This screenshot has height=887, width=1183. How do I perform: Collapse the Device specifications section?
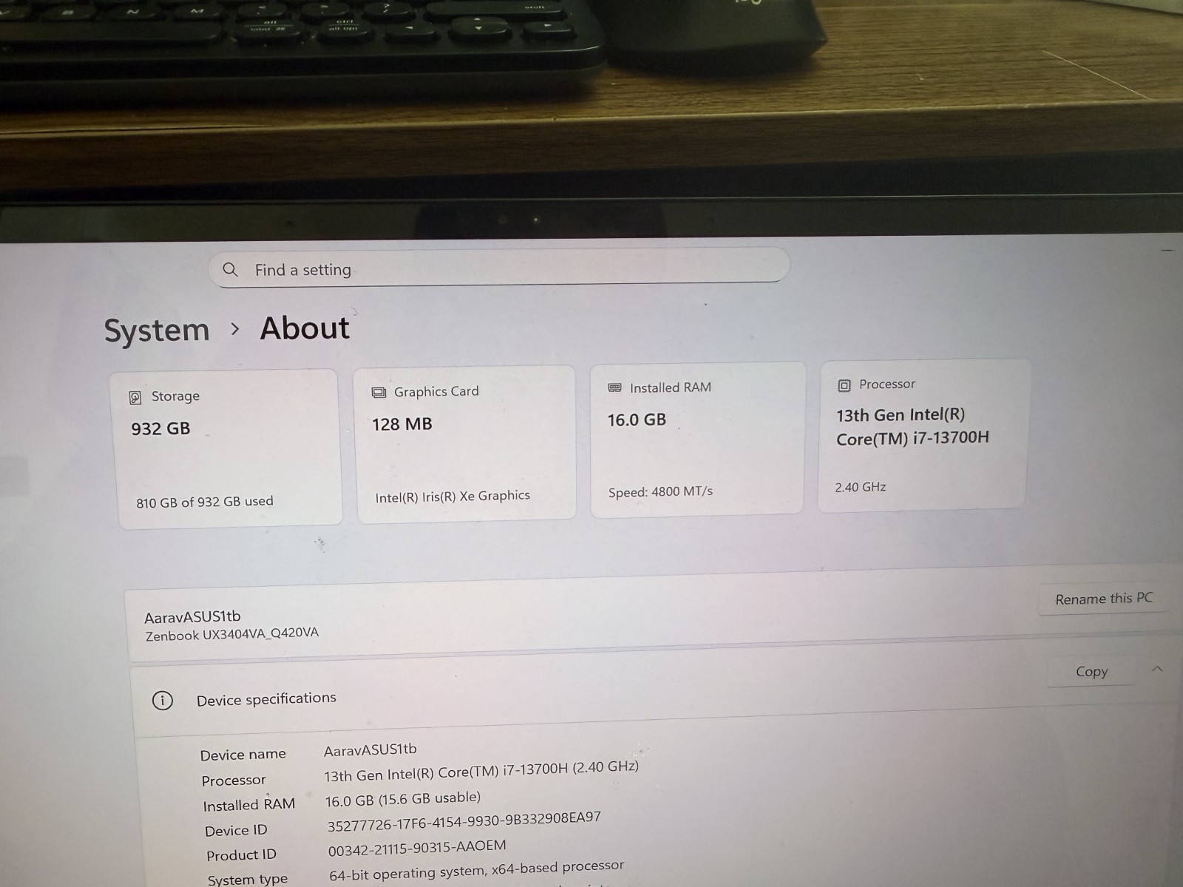coord(1157,669)
